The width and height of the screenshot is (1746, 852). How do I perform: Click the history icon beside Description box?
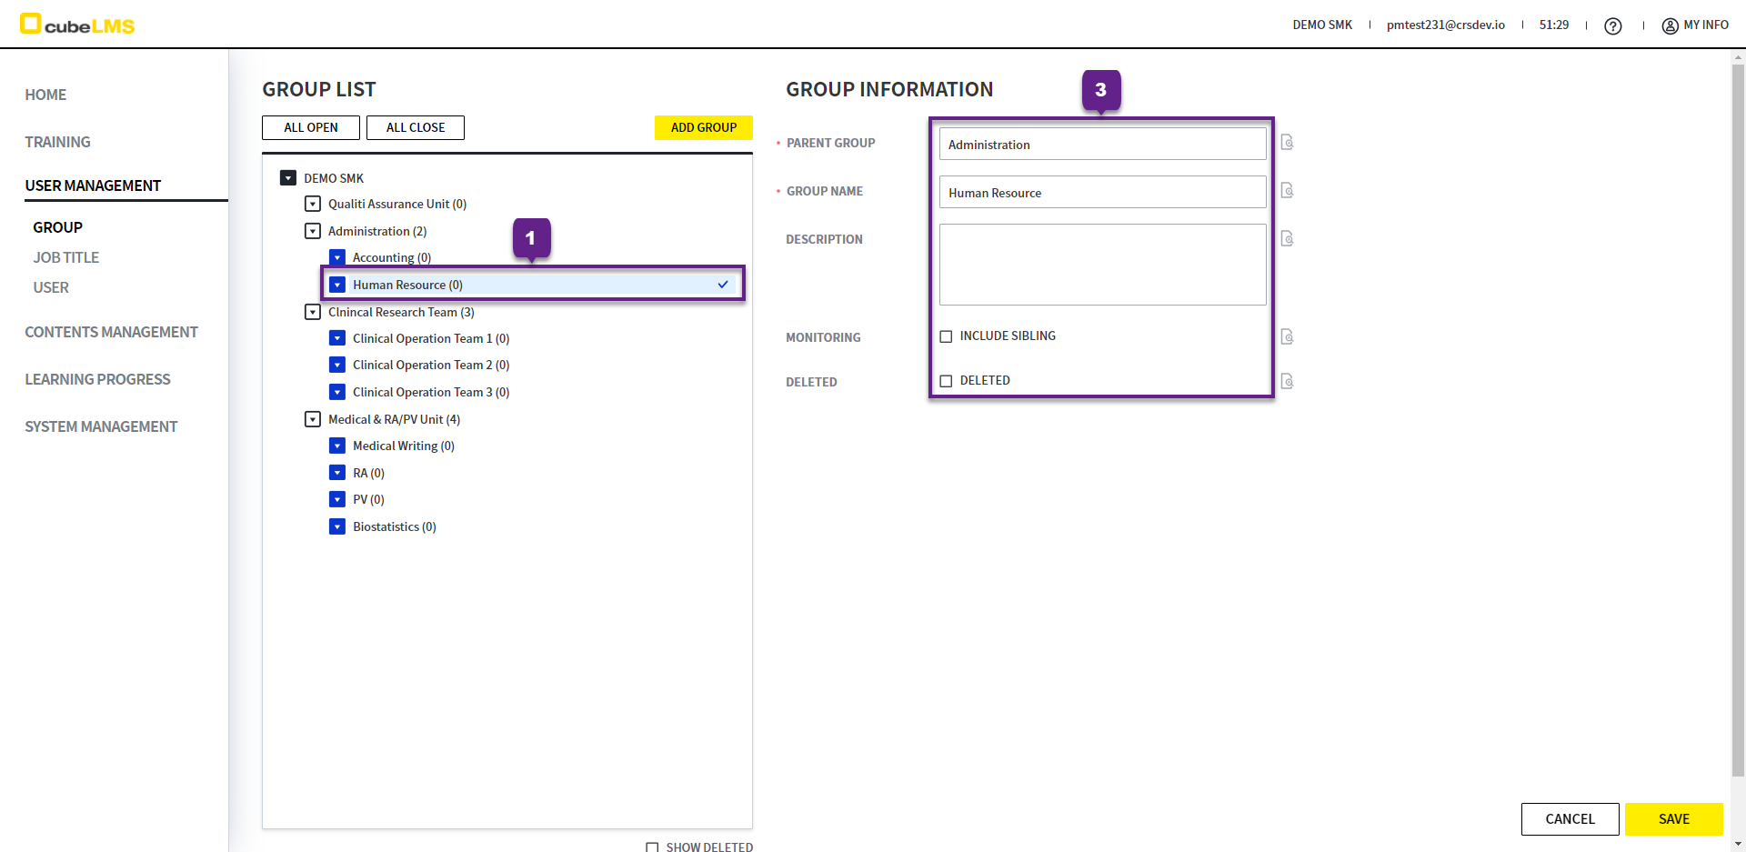click(1287, 239)
